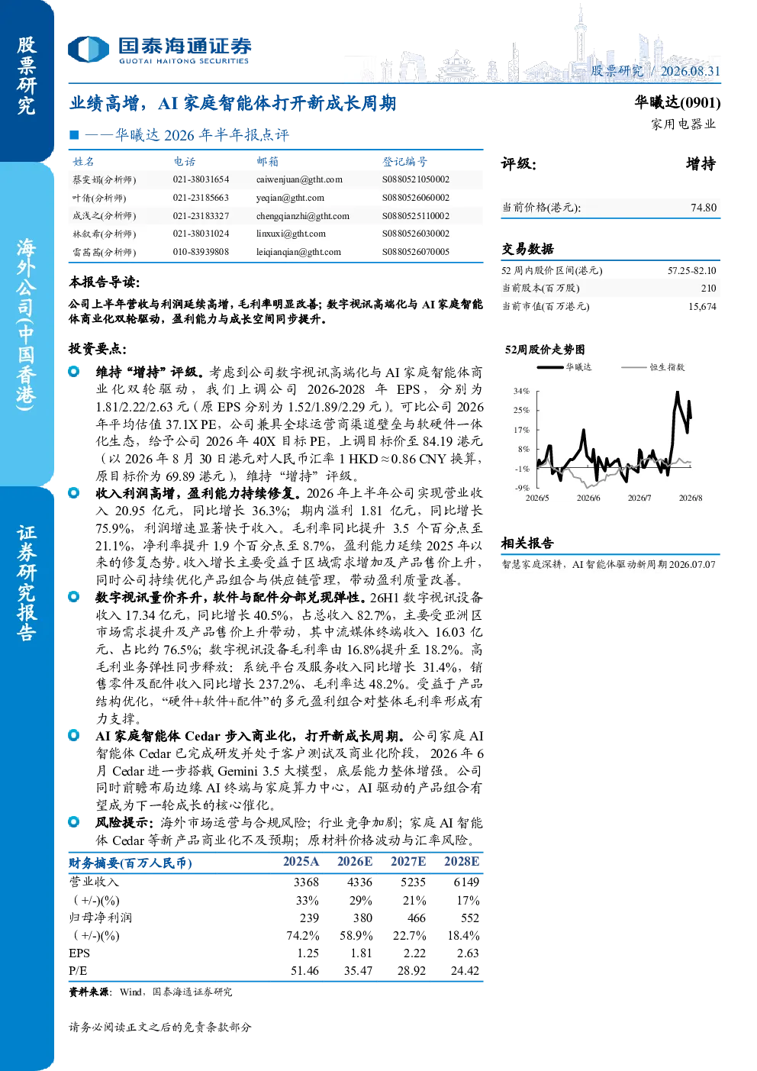Screen dimensions: 757x1071
Task: Click the date 2026.08.31 in header
Action: click(690, 71)
